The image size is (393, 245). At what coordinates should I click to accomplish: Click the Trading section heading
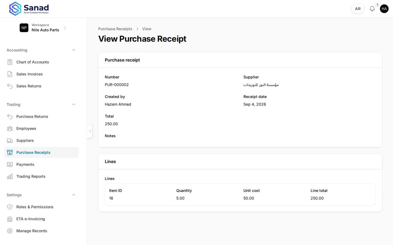[x=13, y=105]
